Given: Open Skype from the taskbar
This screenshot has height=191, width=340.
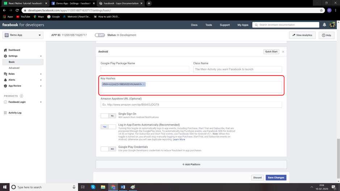Looking at the screenshot, I should pos(93,187).
